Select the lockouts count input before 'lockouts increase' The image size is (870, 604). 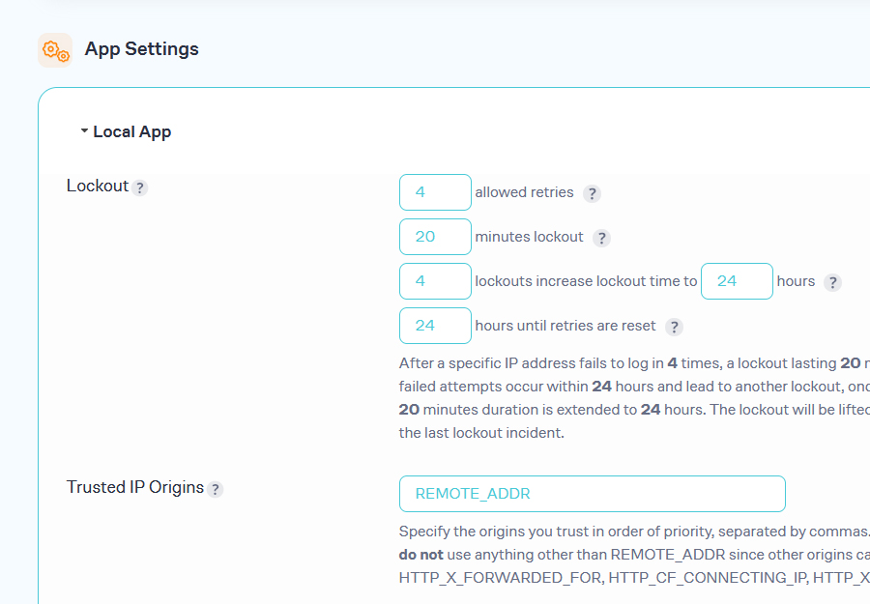(435, 281)
